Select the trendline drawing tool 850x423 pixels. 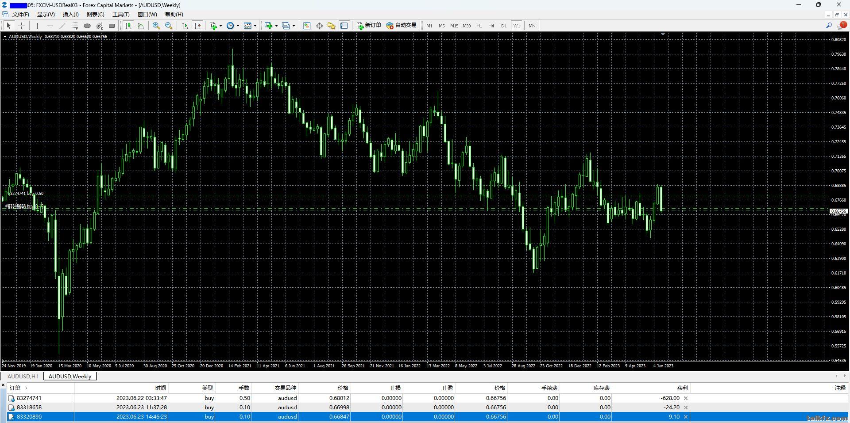(x=62, y=26)
